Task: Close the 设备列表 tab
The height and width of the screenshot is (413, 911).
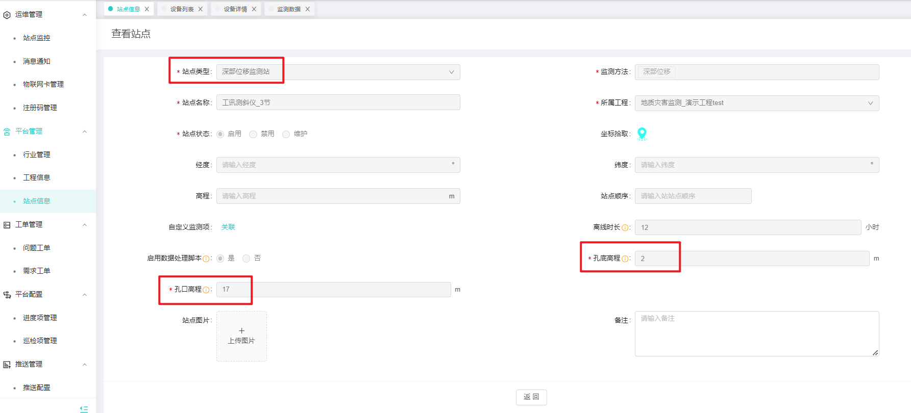Action: point(201,9)
